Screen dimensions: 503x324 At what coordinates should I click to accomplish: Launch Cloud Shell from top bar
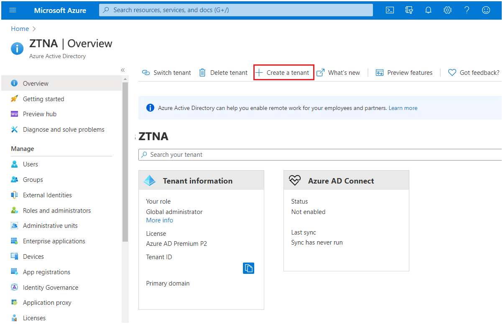[390, 10]
